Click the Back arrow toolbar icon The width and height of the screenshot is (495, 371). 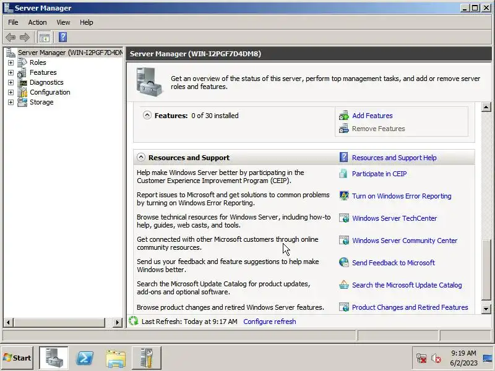[11, 37]
